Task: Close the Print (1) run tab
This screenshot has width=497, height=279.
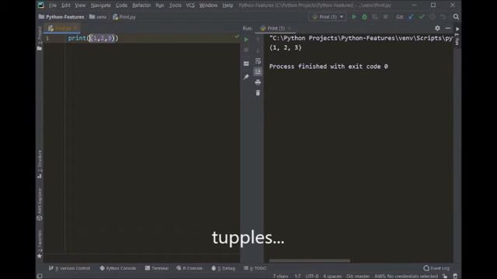Action: click(289, 28)
